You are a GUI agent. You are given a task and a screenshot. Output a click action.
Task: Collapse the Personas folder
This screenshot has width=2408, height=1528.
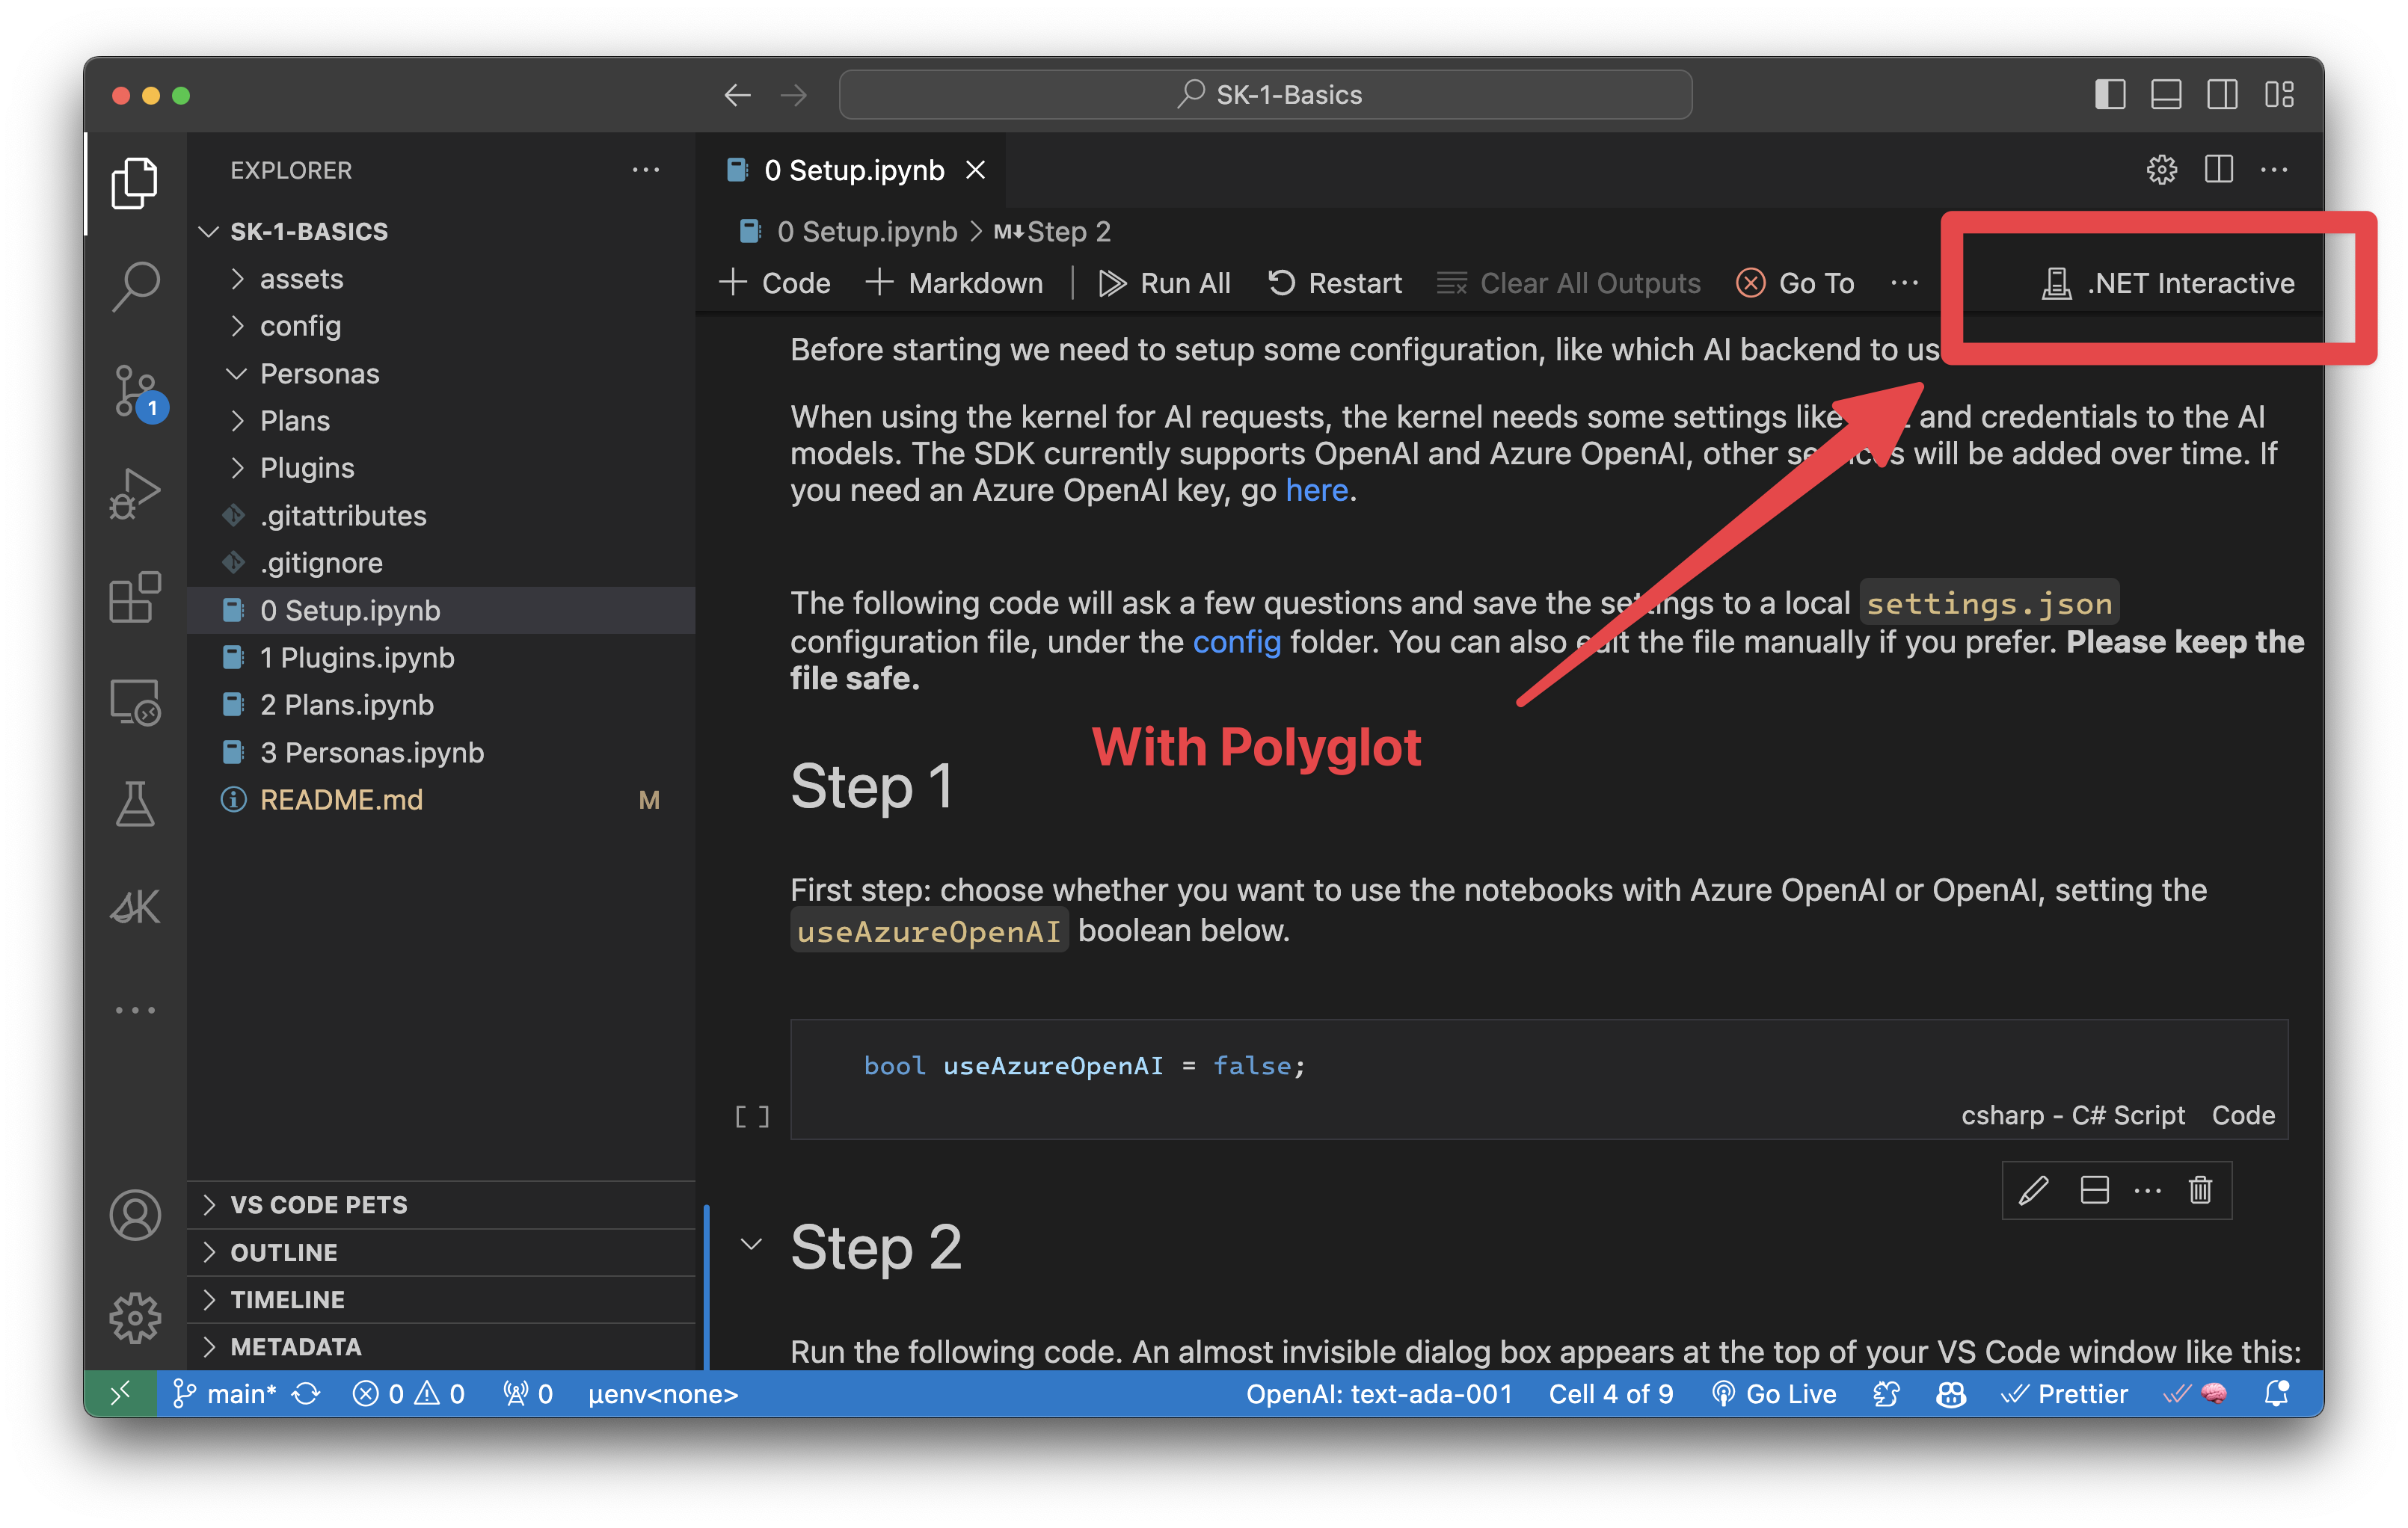tap(441, 374)
